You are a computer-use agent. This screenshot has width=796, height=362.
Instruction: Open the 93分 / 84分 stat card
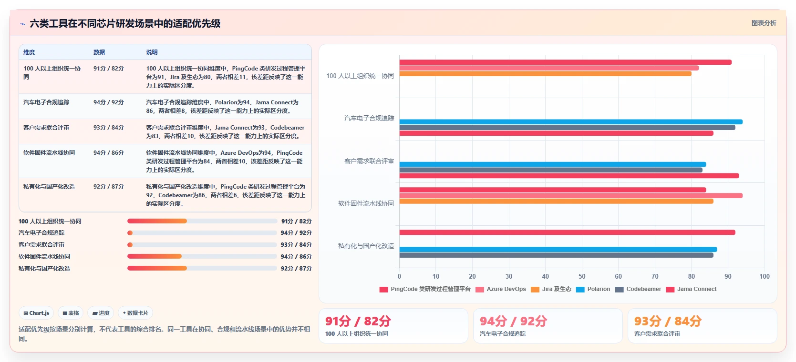click(703, 326)
